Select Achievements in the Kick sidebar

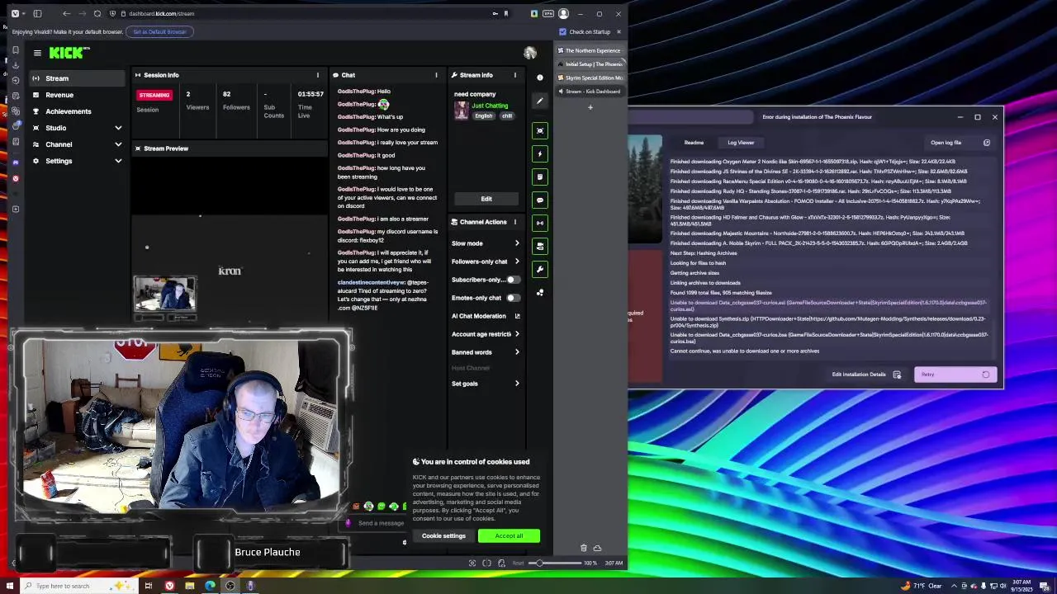tap(78, 111)
